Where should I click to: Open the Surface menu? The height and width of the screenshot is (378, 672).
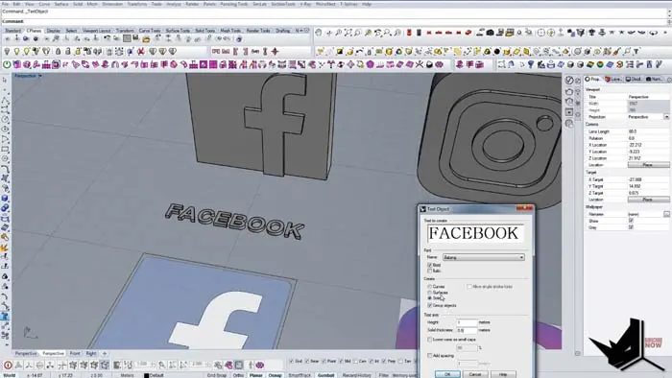pyautogui.click(x=61, y=4)
